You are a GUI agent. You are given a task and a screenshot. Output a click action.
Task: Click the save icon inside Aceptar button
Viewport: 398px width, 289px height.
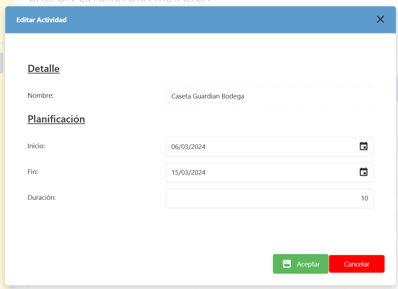tap(287, 264)
